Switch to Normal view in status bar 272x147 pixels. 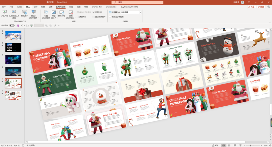(x=224, y=145)
